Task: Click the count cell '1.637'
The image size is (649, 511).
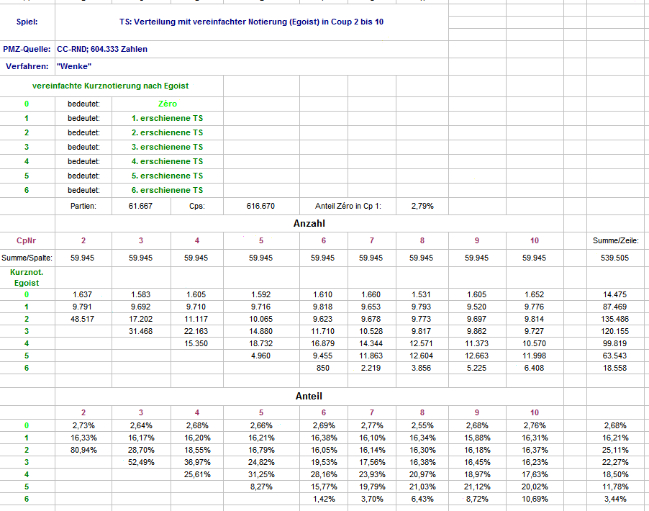Action: point(82,294)
